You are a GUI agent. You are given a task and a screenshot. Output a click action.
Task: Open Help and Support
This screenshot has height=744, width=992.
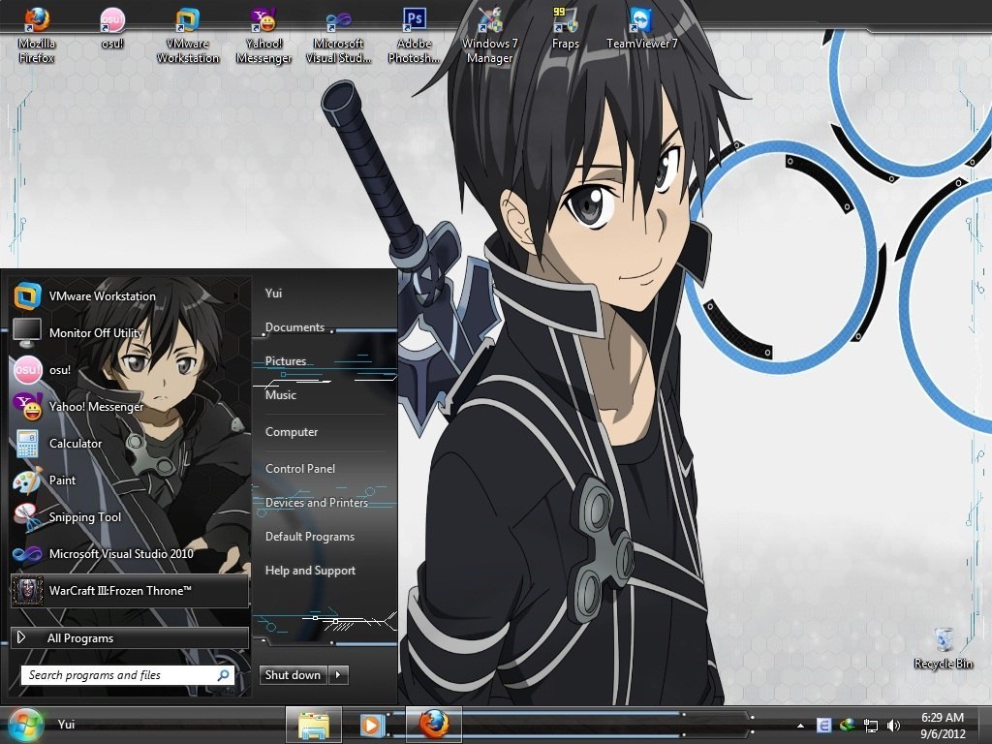click(310, 570)
